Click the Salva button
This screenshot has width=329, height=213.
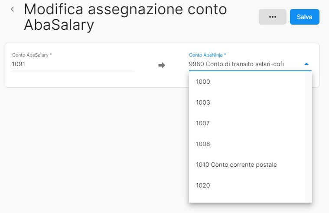tap(305, 17)
